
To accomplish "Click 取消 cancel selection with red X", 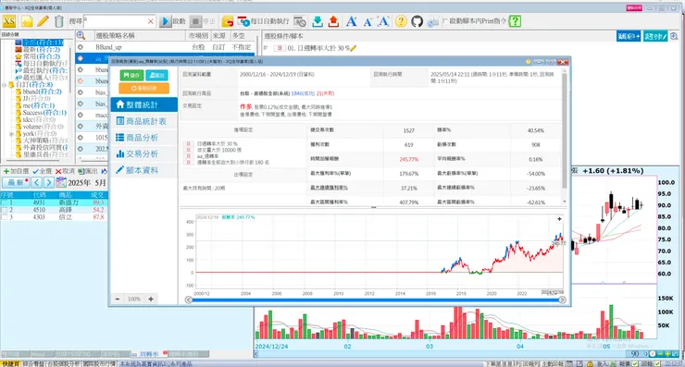I will pos(65,171).
